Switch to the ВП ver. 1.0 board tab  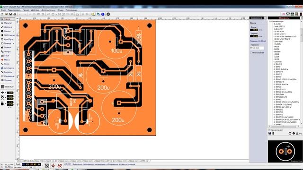click(x=28, y=161)
